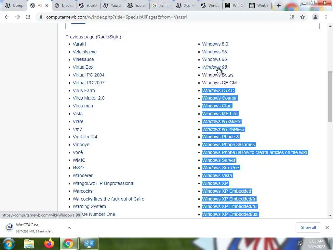Expand WinCTAC.iso download options chevron
This screenshot has width=333, height=250.
pyautogui.click(x=69, y=228)
